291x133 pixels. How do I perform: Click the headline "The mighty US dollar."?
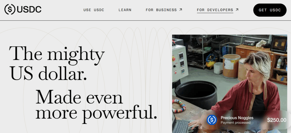[57, 63]
